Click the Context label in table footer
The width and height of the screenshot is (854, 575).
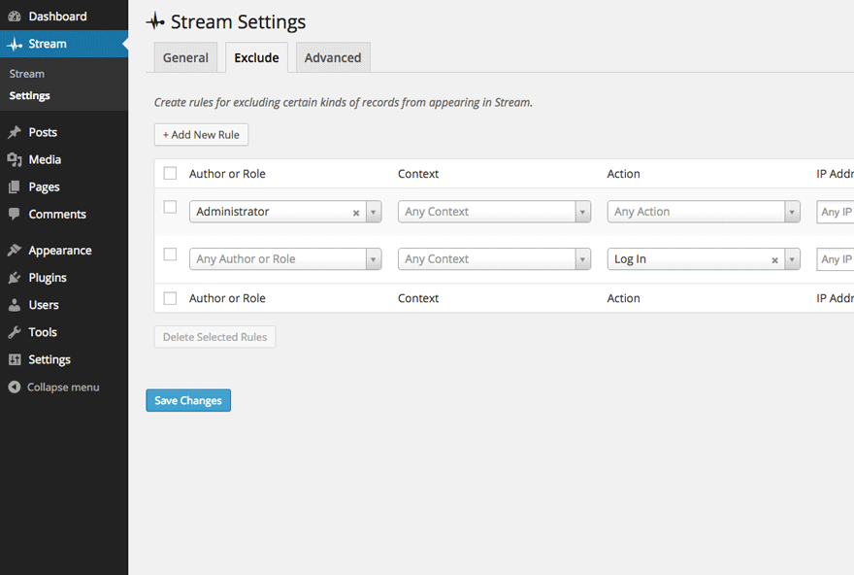[418, 298]
